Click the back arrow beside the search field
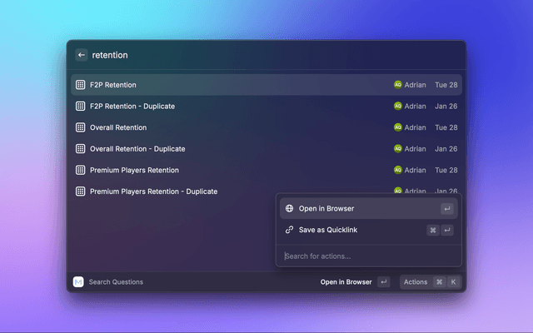This screenshot has width=533, height=333. point(82,55)
